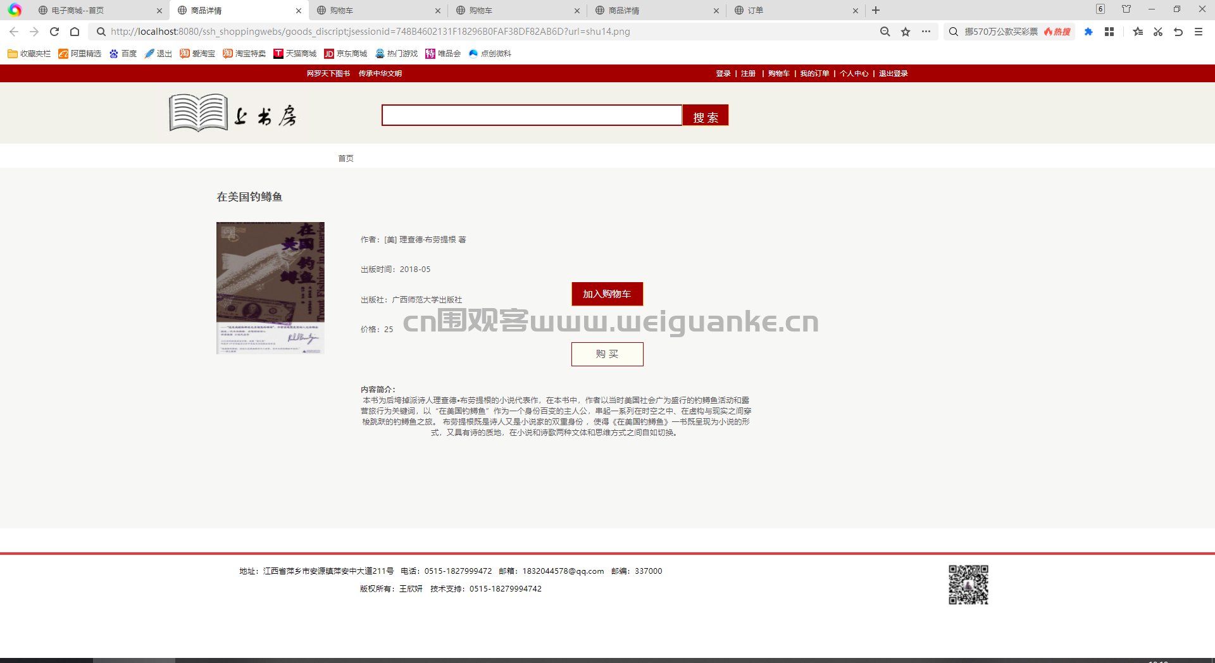Open the blue extensions puzzle icon
Screen dimensions: 1215x663
(x=1088, y=32)
